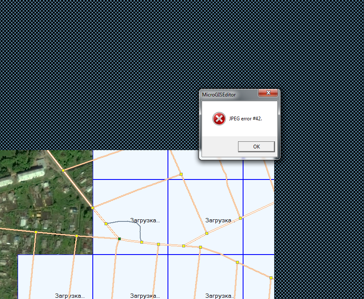Select yellow node near the long satellite-image buildings

pos(63,170)
